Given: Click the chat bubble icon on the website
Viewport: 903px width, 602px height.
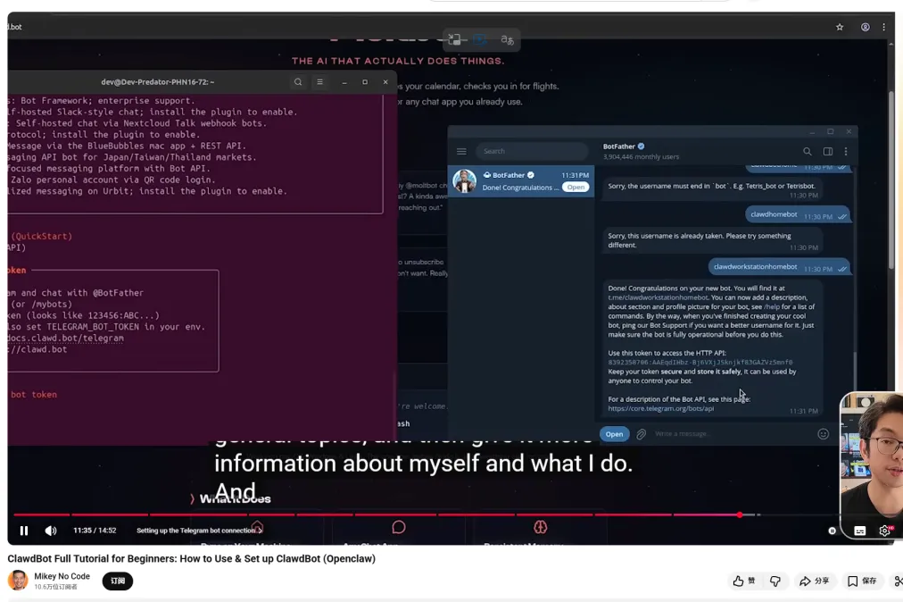Looking at the screenshot, I should (399, 527).
